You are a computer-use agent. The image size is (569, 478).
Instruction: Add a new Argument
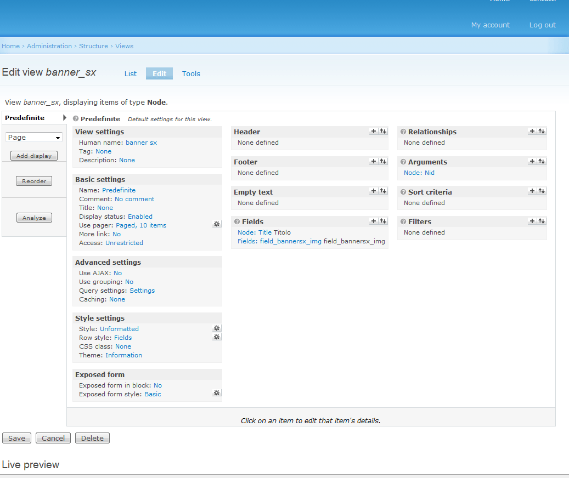click(x=532, y=161)
